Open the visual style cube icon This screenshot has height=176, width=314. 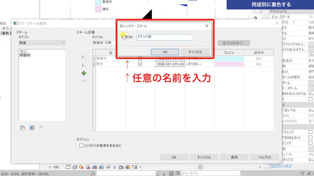[x=74, y=167]
